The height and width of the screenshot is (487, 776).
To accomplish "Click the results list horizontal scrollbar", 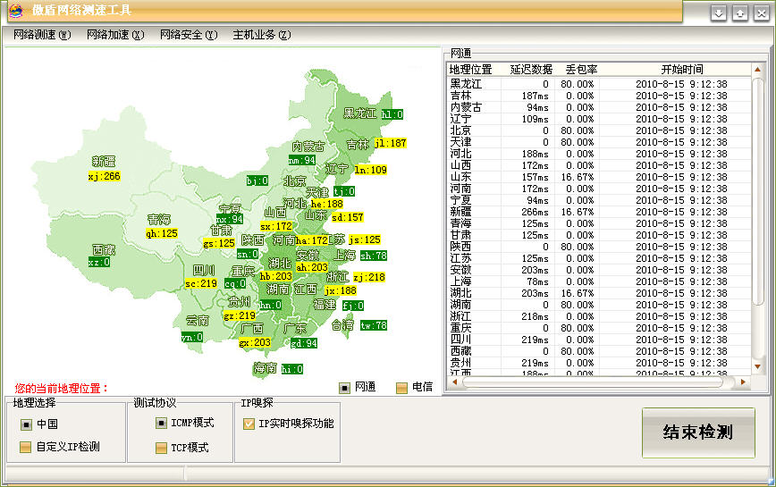I will [x=599, y=382].
